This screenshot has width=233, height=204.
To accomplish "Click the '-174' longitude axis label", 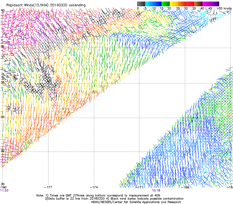I will (94, 187).
